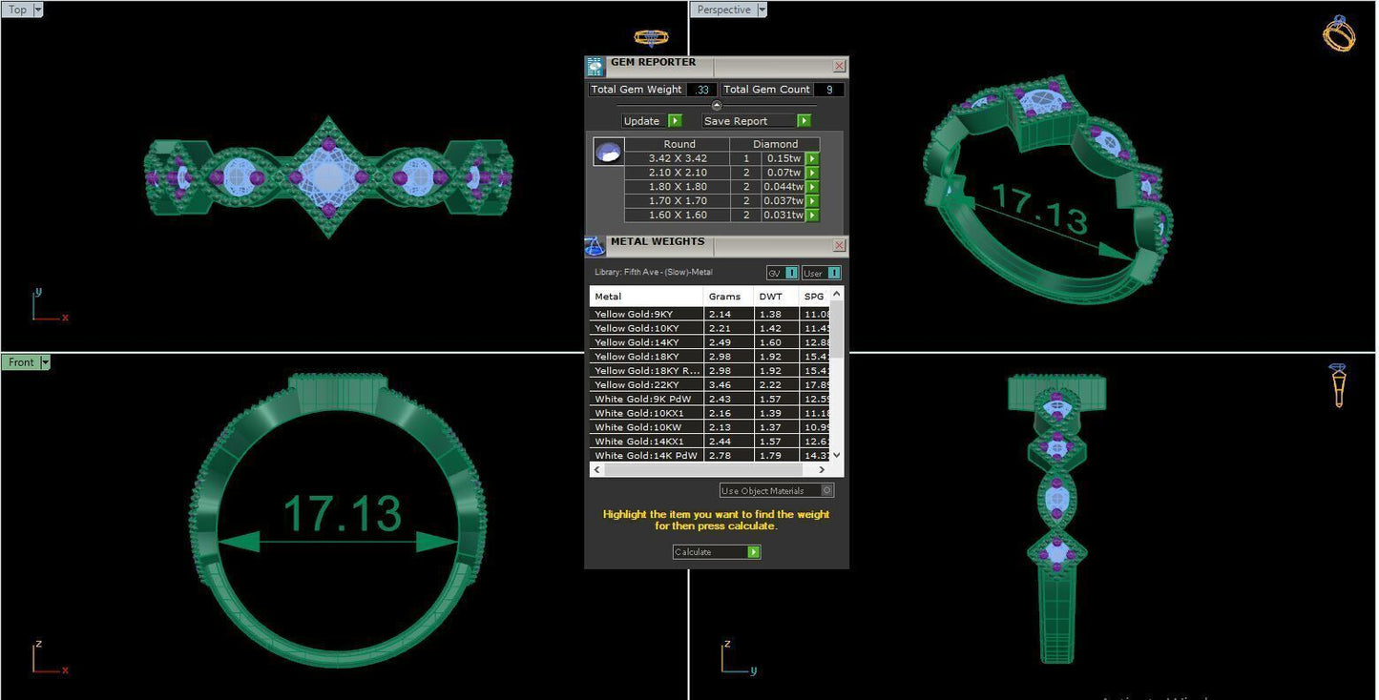Click the Top viewport ring orientation icon
Screen dimensions: 1379x700
[x=651, y=38]
